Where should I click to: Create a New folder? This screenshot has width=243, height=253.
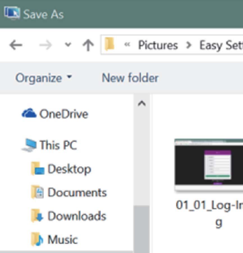point(130,78)
